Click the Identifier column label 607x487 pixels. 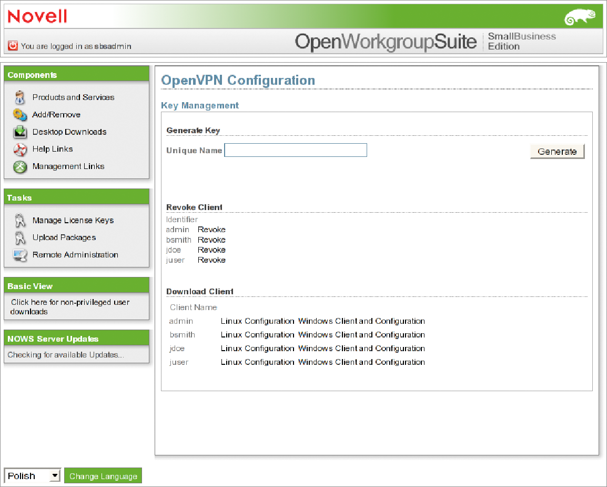tap(182, 220)
